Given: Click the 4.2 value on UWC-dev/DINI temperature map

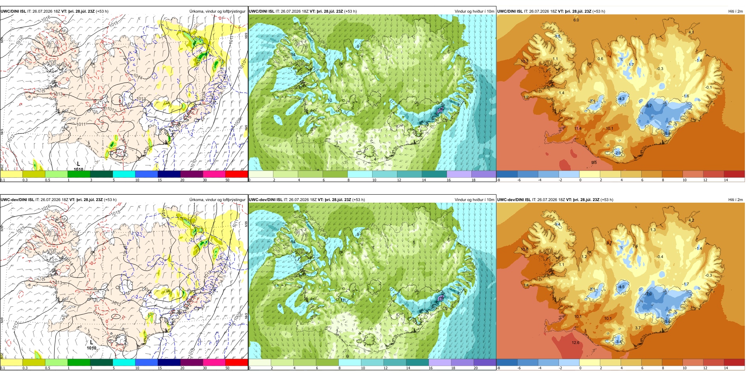Looking at the screenshot, I should pos(691,220).
